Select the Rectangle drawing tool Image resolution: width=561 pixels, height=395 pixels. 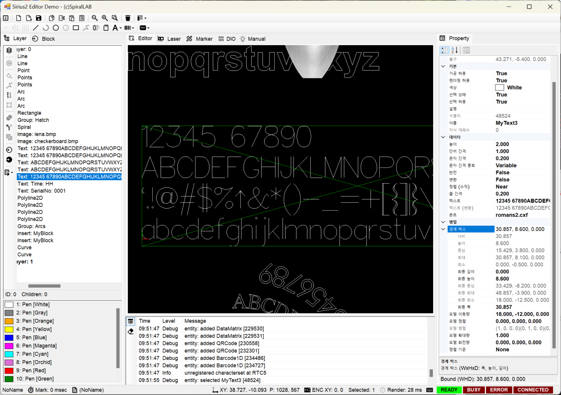point(76,28)
